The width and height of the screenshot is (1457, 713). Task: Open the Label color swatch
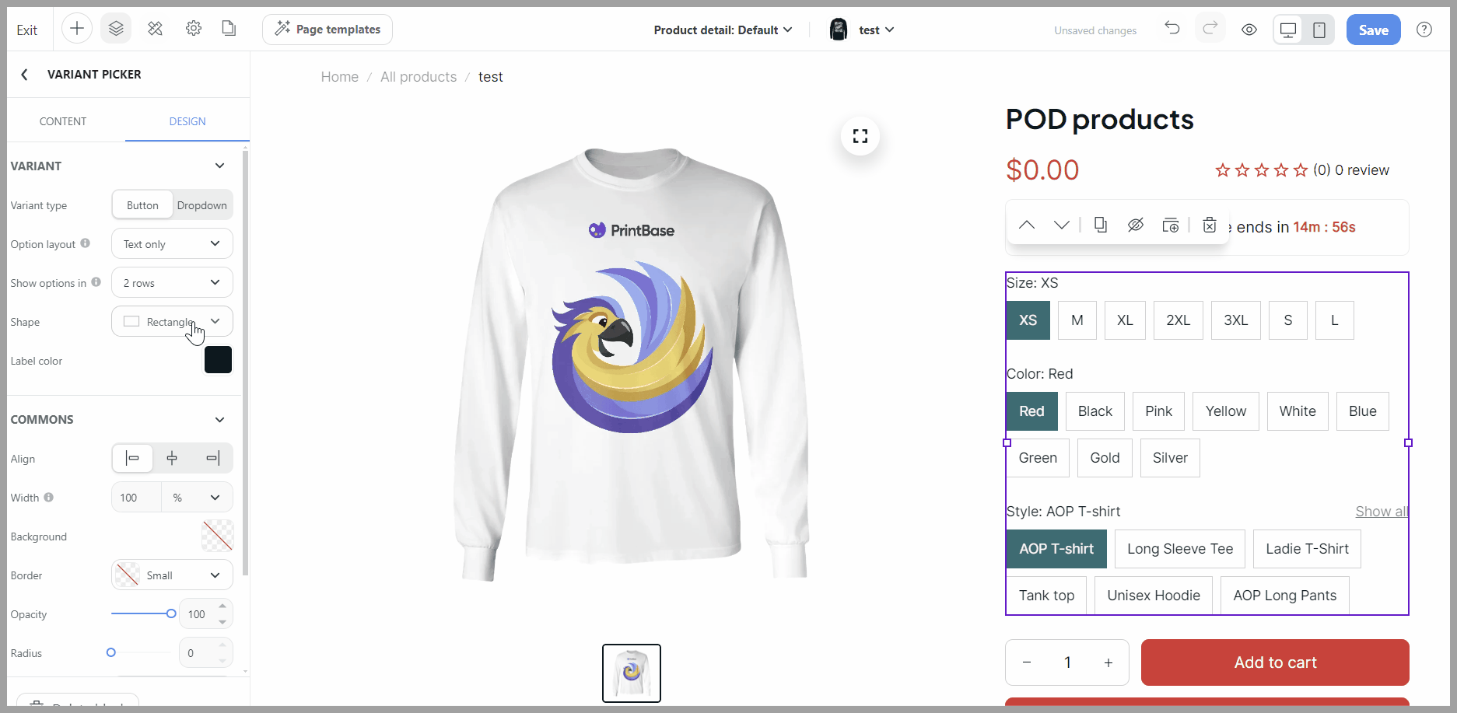pos(218,360)
